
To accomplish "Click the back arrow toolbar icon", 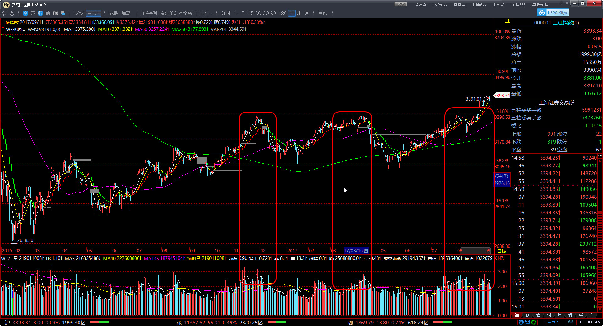I will (x=4, y=13).
